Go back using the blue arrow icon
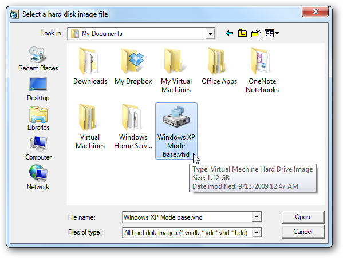This screenshot has height=258, width=343. [229, 33]
